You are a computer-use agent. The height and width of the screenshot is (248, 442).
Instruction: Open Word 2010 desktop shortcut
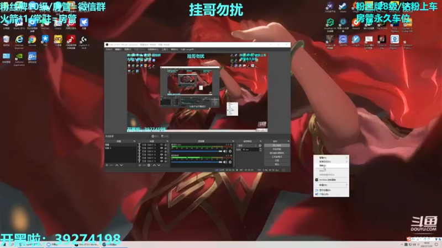[19, 24]
